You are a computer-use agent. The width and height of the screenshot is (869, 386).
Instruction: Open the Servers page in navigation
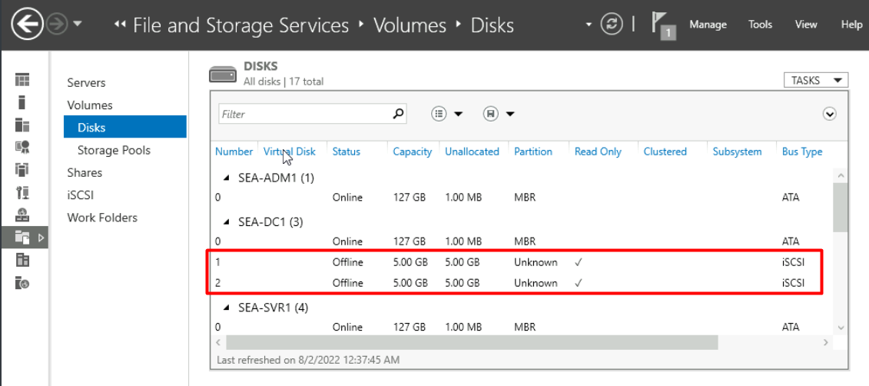coord(87,82)
